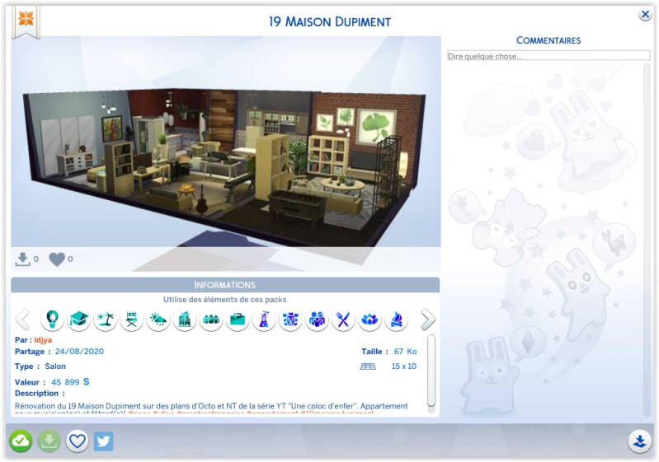Image resolution: width=659 pixels, height=462 pixels.
Task: Click the comments panel scrollbar
Action: [647, 239]
